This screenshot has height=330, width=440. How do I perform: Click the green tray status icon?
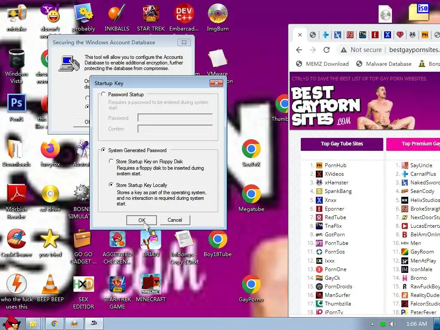tap(383, 324)
